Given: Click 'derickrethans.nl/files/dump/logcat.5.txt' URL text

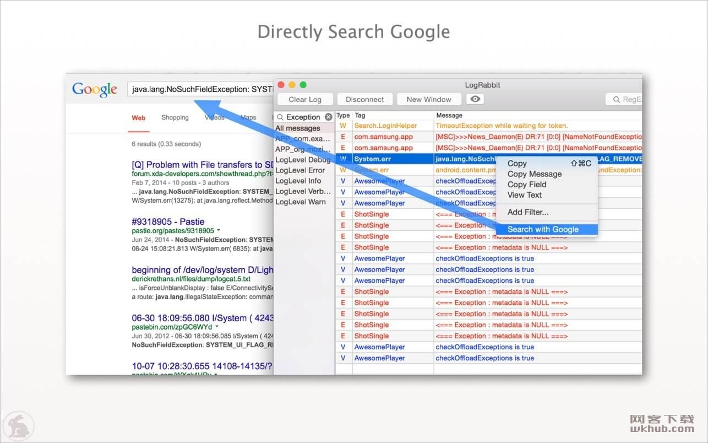Looking at the screenshot, I should [191, 279].
